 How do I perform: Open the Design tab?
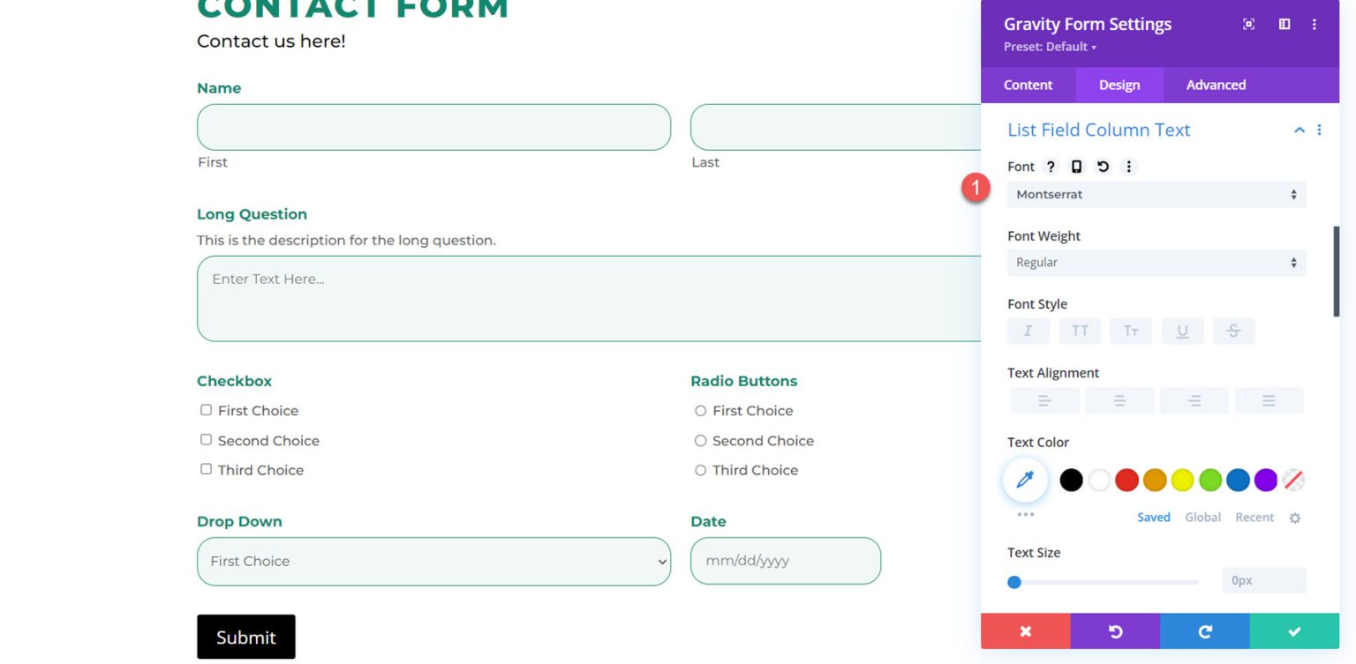point(1119,85)
